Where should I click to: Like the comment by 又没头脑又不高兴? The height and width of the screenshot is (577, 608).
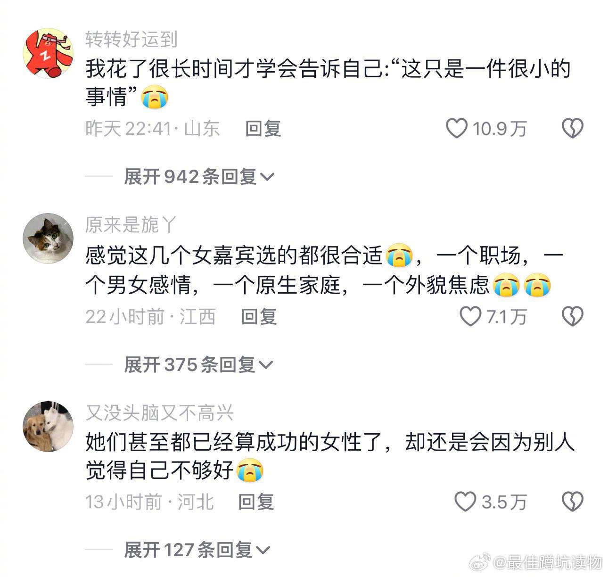tap(465, 502)
